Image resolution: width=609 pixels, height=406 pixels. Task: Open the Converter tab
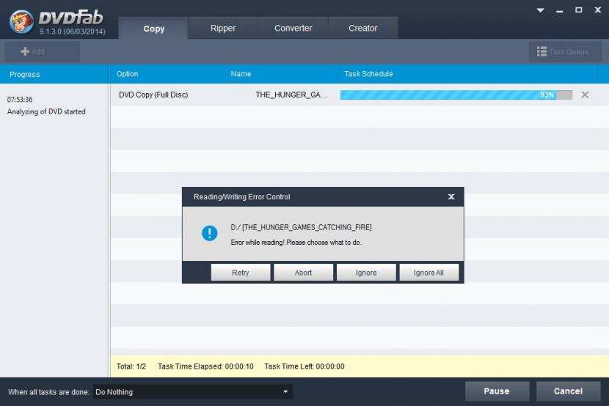[x=293, y=28]
